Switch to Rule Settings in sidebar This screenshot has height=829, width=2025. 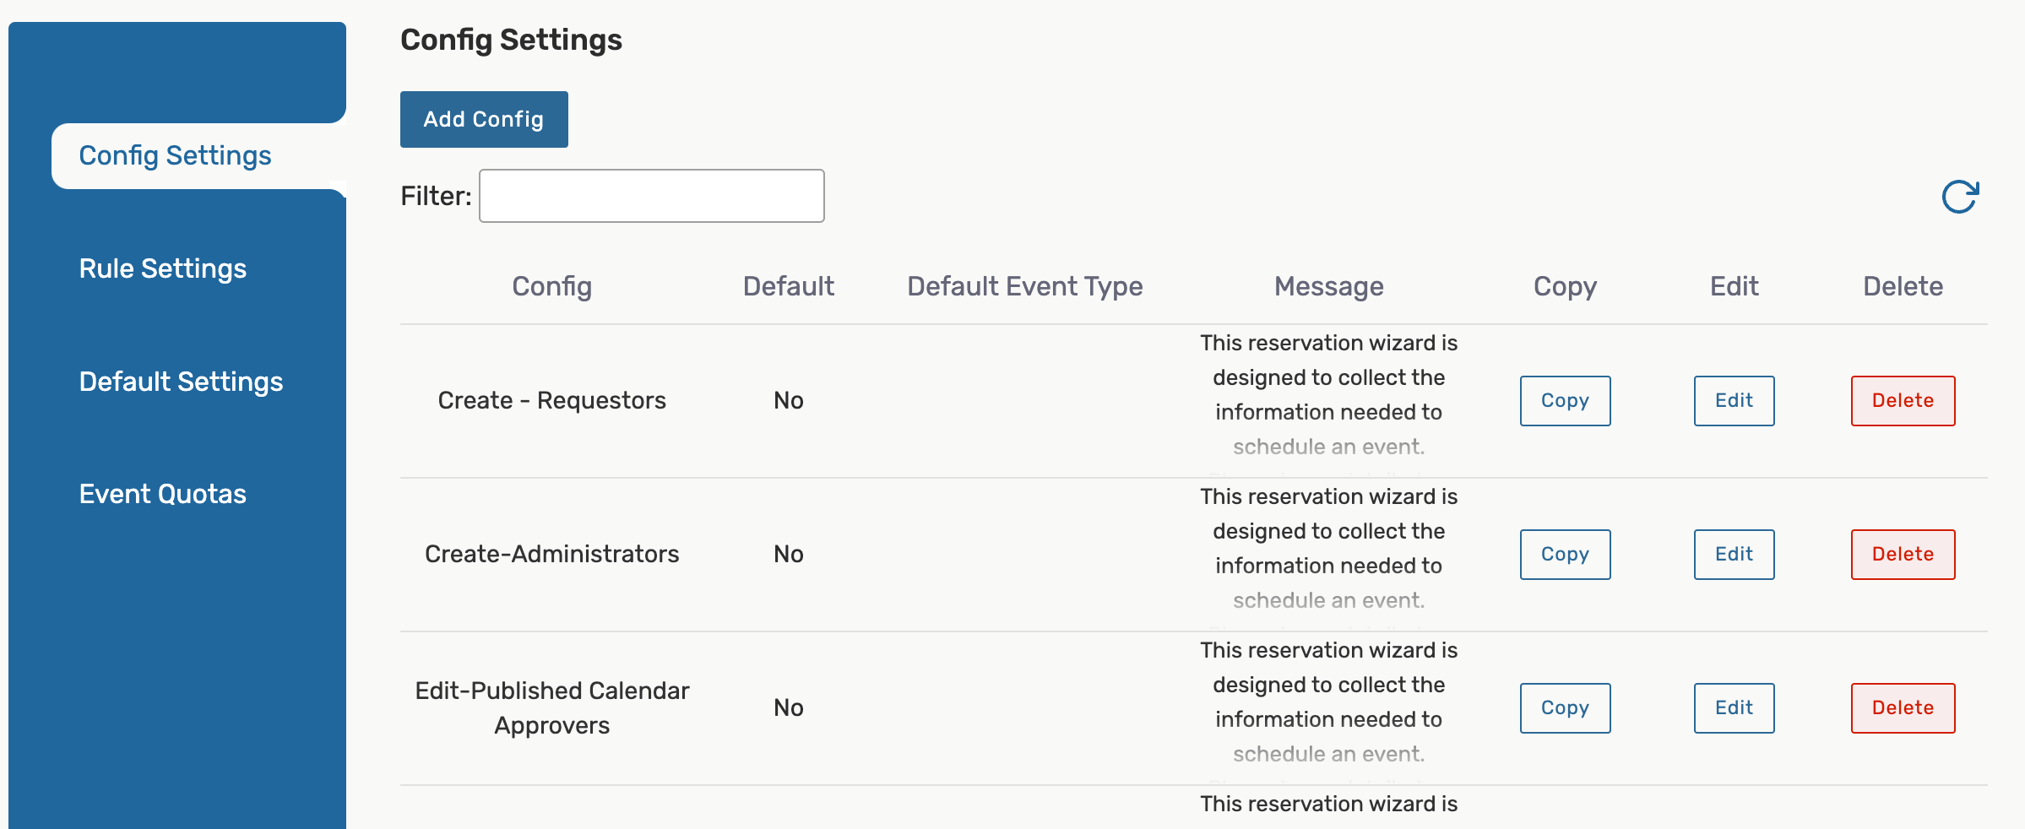(163, 268)
